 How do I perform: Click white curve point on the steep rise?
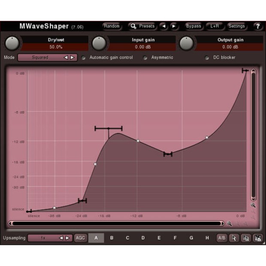(95, 164)
